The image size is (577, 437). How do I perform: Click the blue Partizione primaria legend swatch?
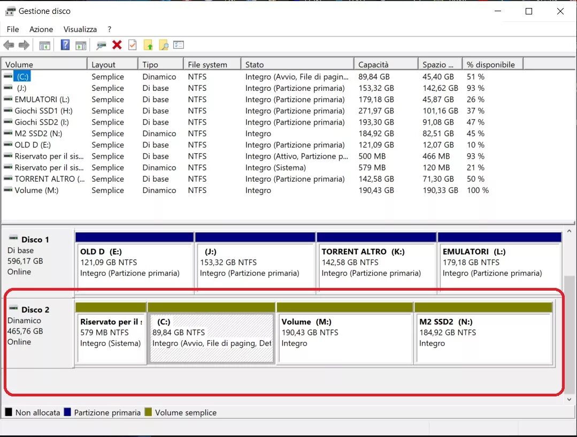click(67, 412)
